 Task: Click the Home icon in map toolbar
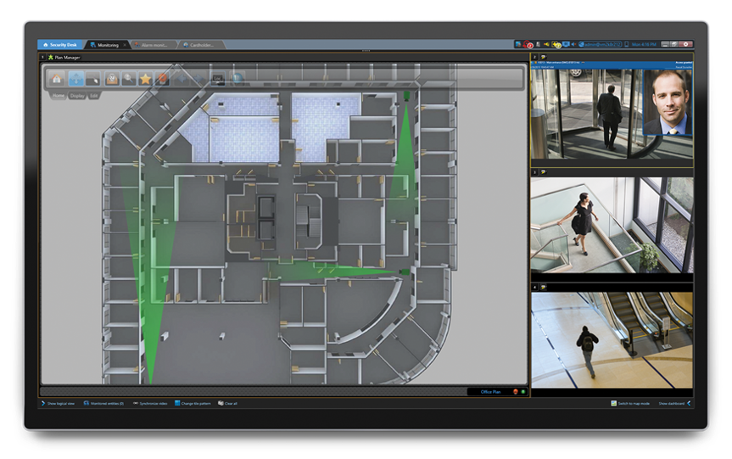[x=59, y=79]
